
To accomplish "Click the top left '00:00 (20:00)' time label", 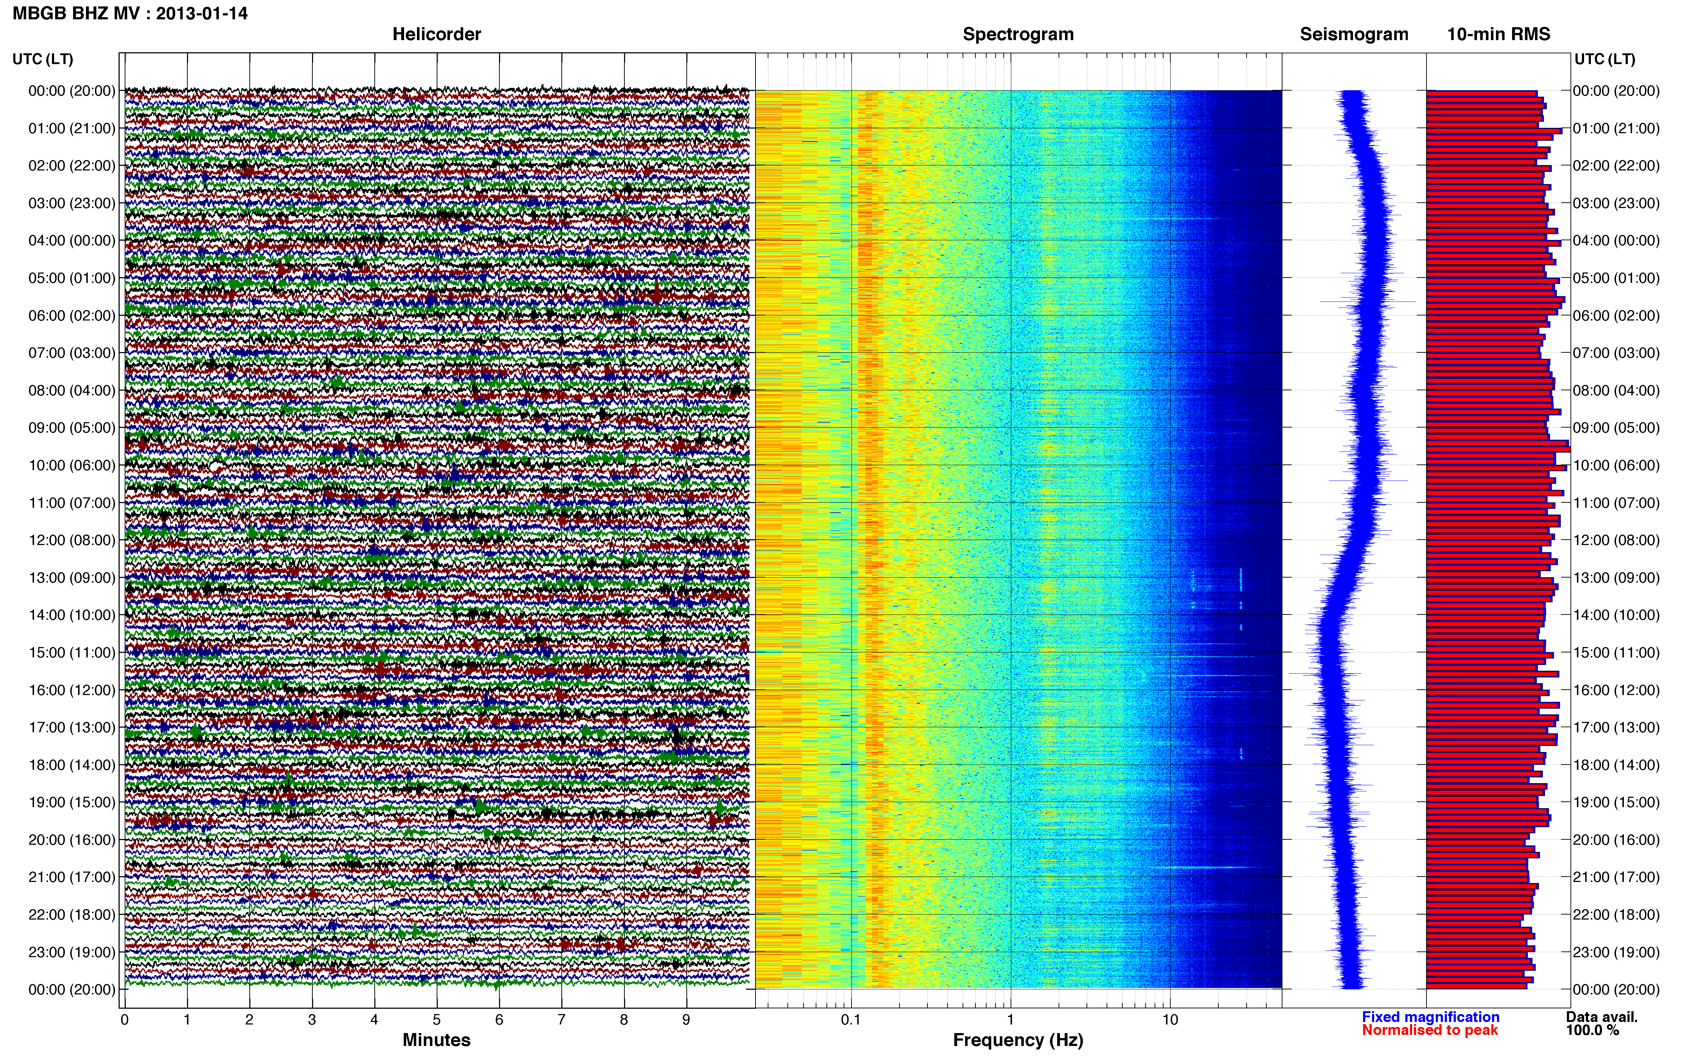I will (72, 91).
